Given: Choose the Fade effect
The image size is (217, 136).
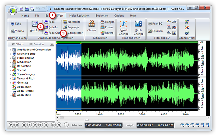Looking at the screenshot, I should point(49,22).
